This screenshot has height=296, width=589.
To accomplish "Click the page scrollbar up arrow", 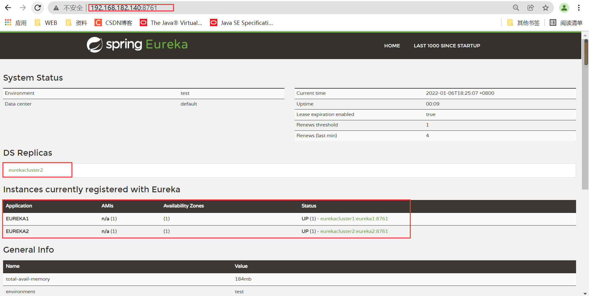I will [585, 35].
